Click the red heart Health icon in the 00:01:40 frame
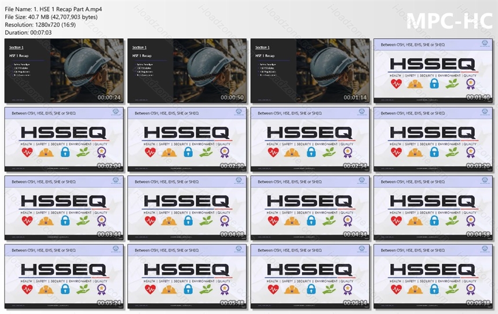 tap(396, 84)
